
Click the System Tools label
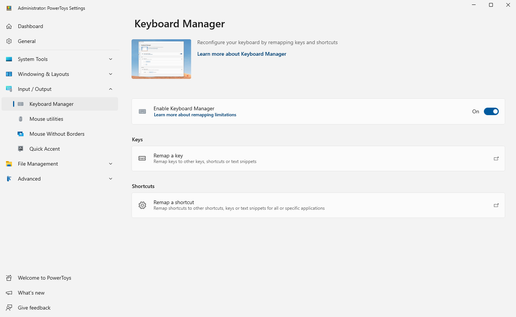click(33, 59)
